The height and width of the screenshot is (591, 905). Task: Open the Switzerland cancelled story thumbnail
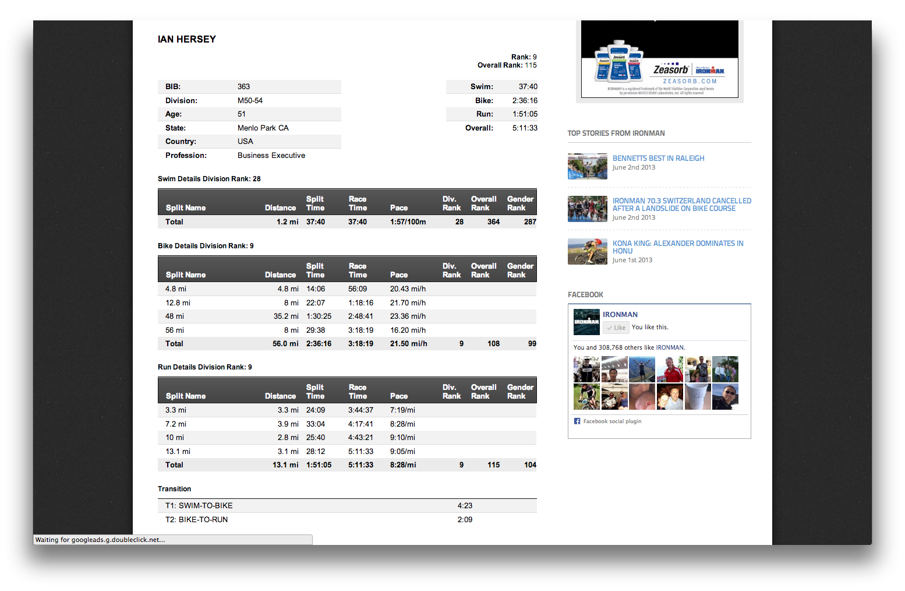(587, 209)
